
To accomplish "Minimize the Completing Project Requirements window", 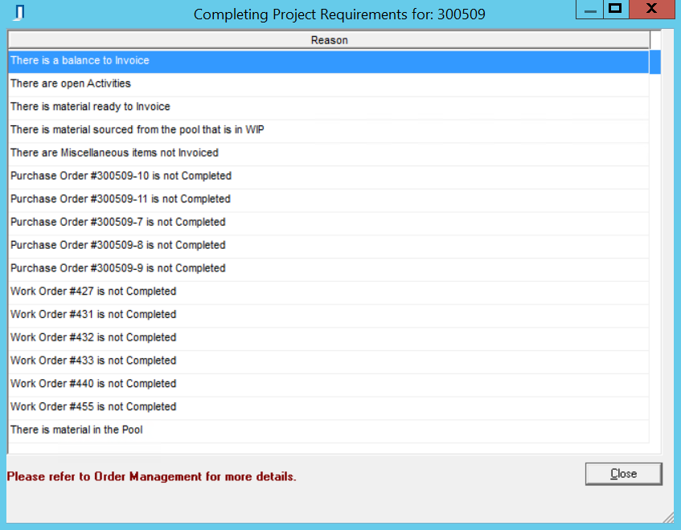I will [590, 10].
